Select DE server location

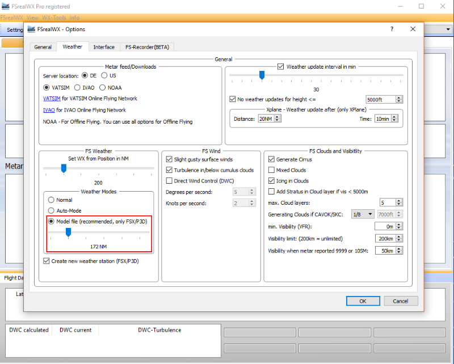[85, 75]
